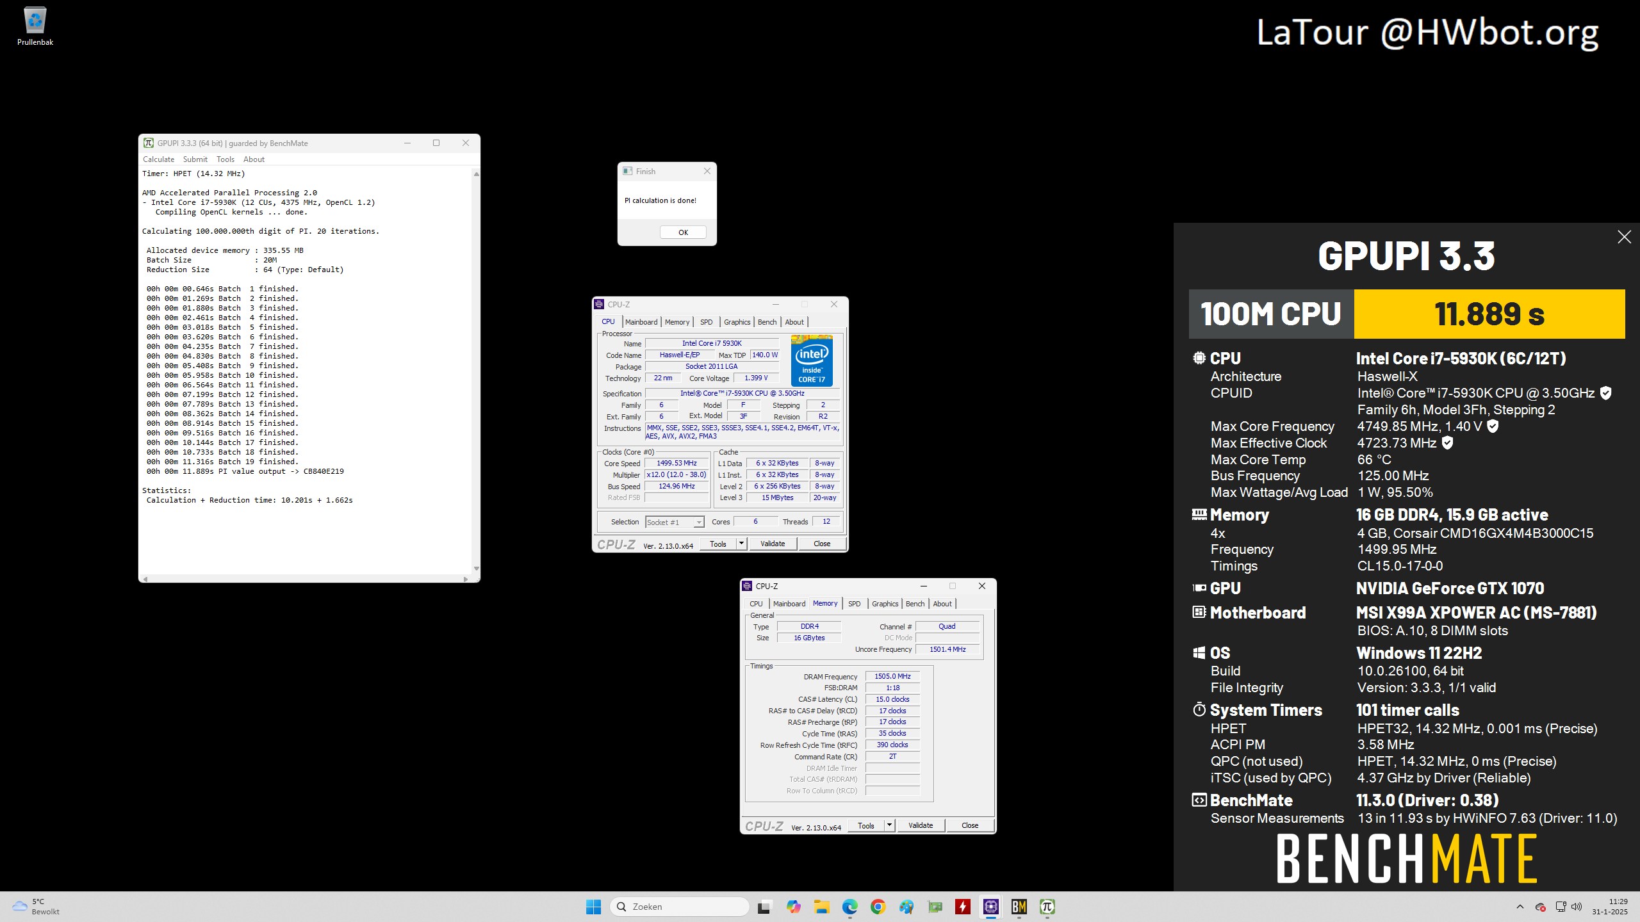This screenshot has width=1640, height=922.
Task: Click the Zoeken taskbar search box
Action: coord(680,907)
